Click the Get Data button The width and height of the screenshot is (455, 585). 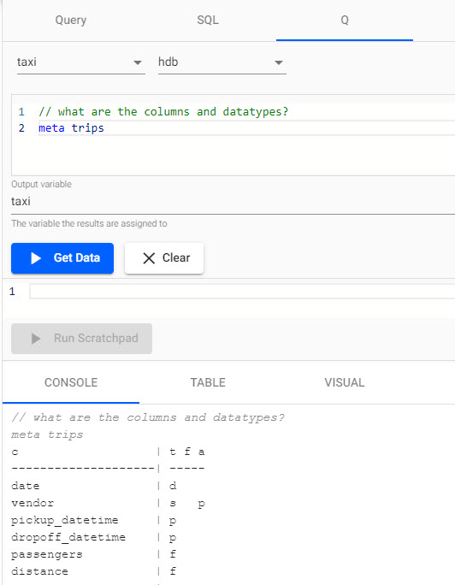62,258
